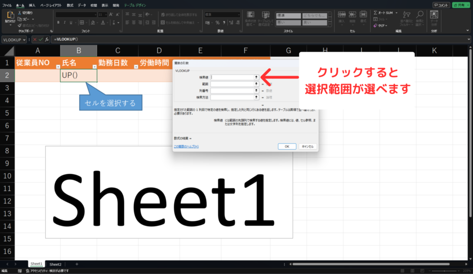The height and width of the screenshot is (274, 473).
Task: Click the Delete cells (削除) icon
Action: tap(352, 15)
